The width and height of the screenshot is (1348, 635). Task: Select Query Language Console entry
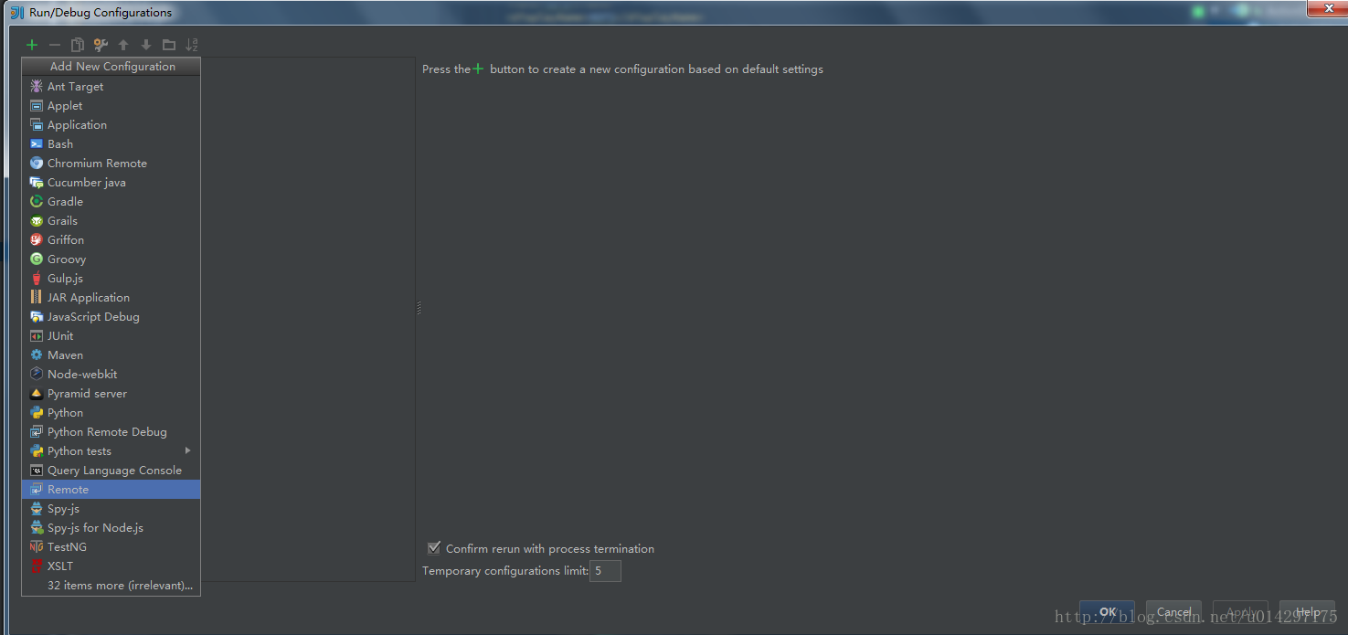(111, 471)
